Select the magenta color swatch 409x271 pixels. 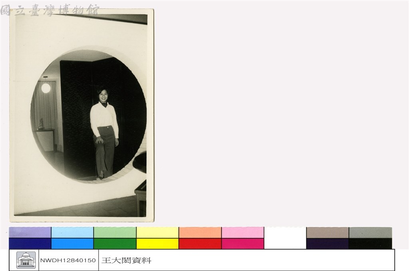point(242,243)
